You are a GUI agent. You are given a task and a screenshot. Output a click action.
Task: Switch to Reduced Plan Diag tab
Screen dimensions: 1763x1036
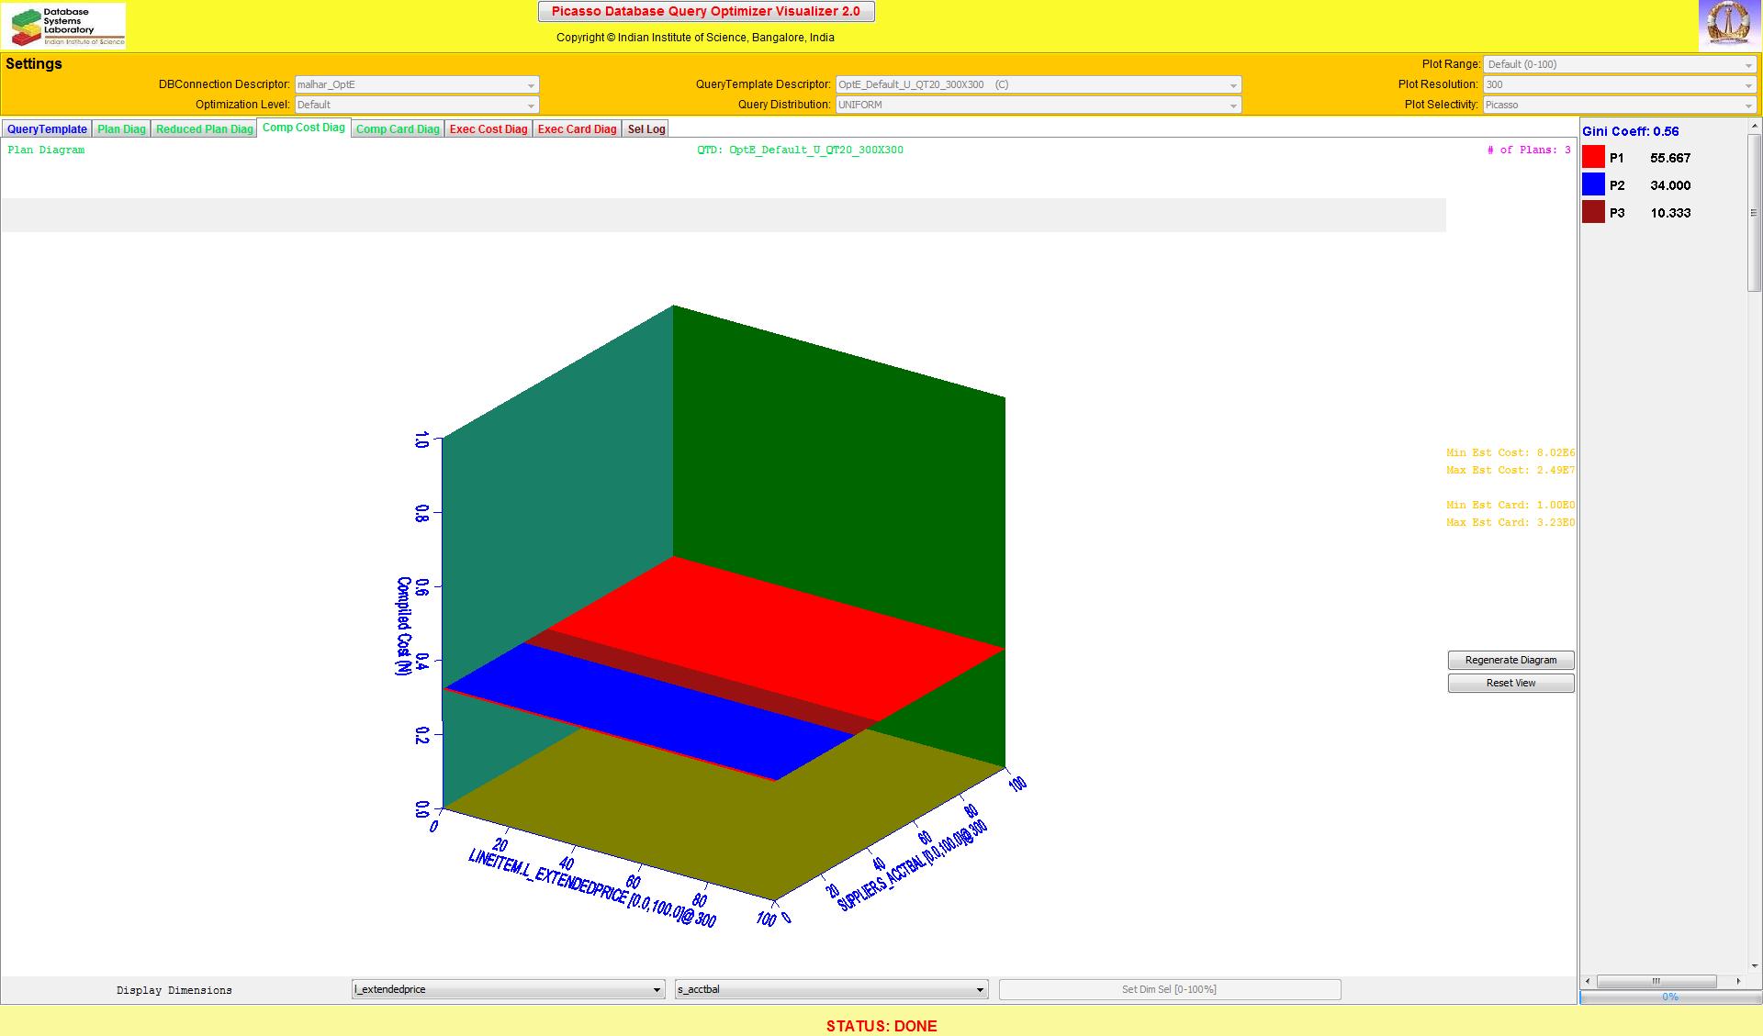coord(204,129)
